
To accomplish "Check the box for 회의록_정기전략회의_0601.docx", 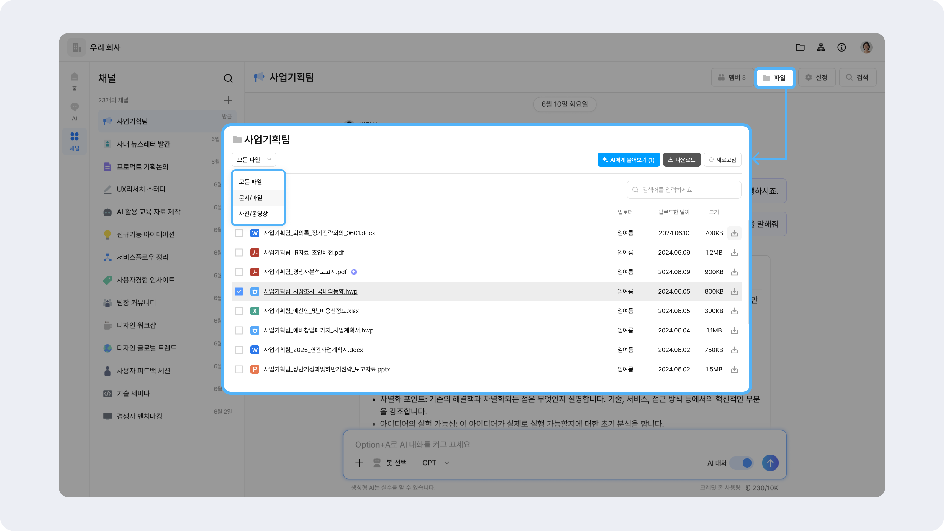I will 239,233.
